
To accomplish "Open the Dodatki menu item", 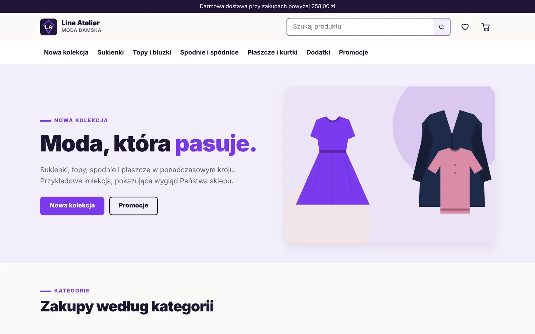I will (x=318, y=52).
